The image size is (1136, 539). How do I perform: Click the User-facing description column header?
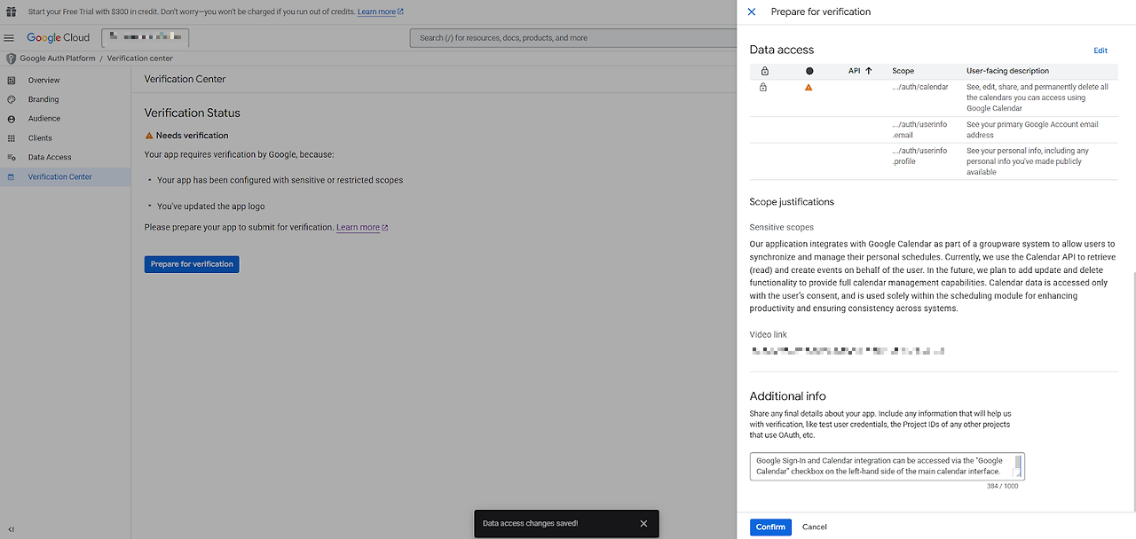click(1007, 71)
